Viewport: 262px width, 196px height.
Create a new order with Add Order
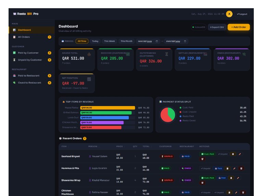click(x=239, y=27)
